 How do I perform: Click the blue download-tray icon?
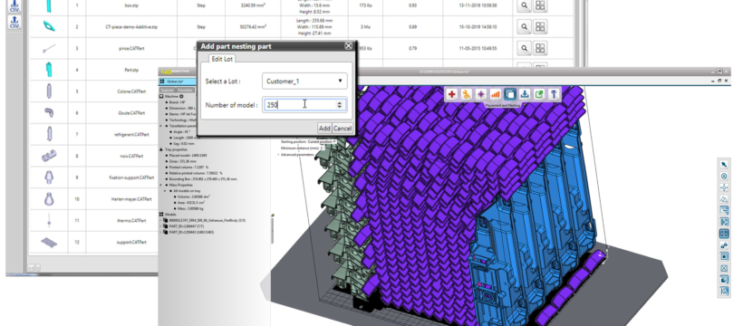coord(525,94)
